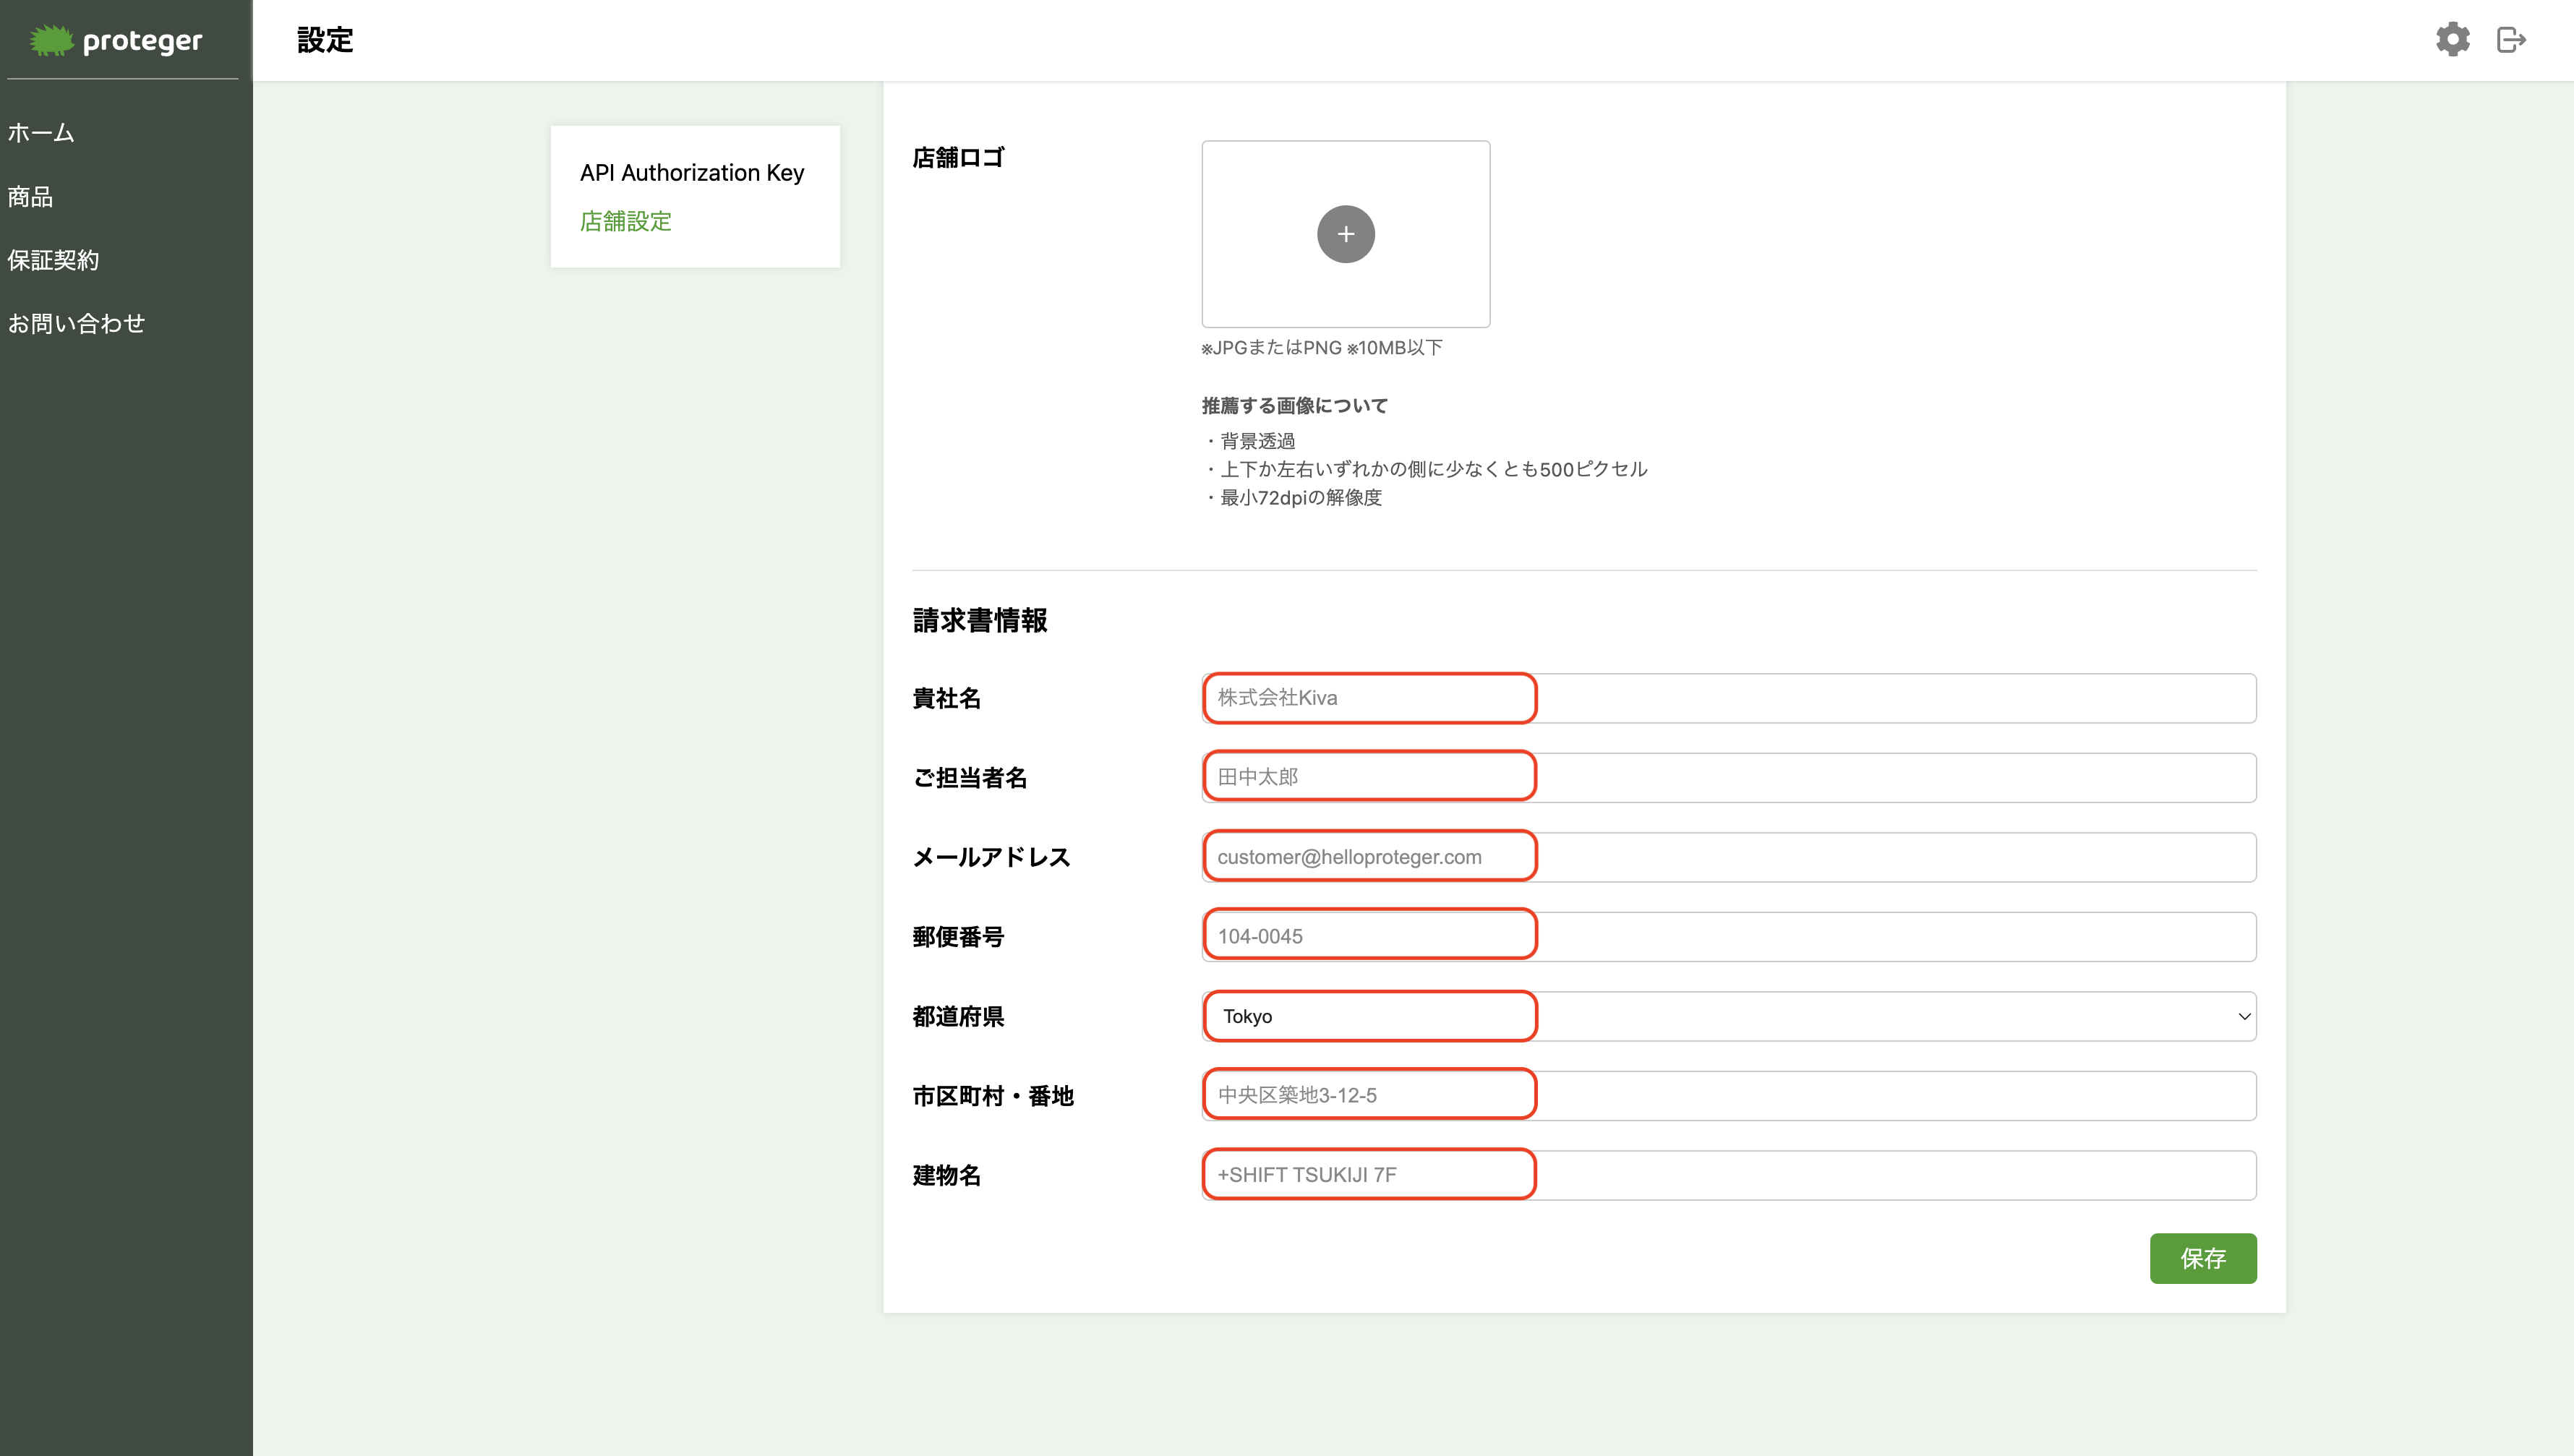Open ホーム in the sidebar

(41, 133)
